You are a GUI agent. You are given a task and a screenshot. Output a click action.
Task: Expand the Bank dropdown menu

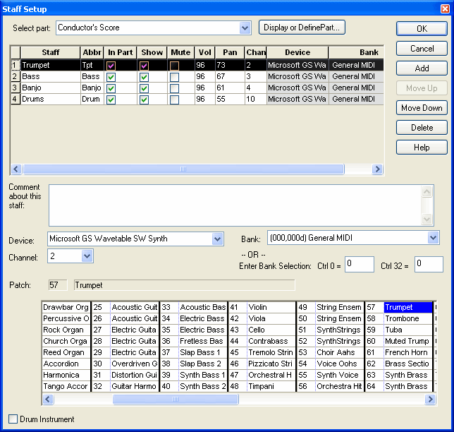coord(433,239)
